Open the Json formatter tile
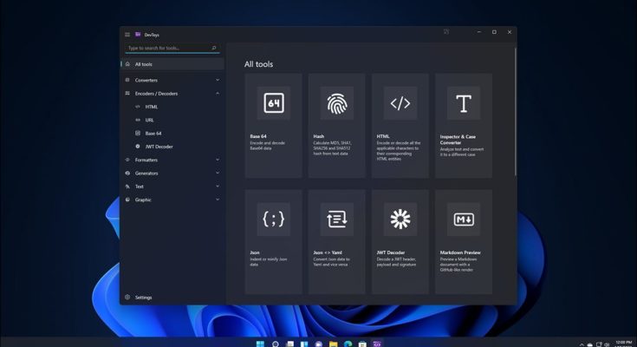This screenshot has width=637, height=347. [x=273, y=241]
